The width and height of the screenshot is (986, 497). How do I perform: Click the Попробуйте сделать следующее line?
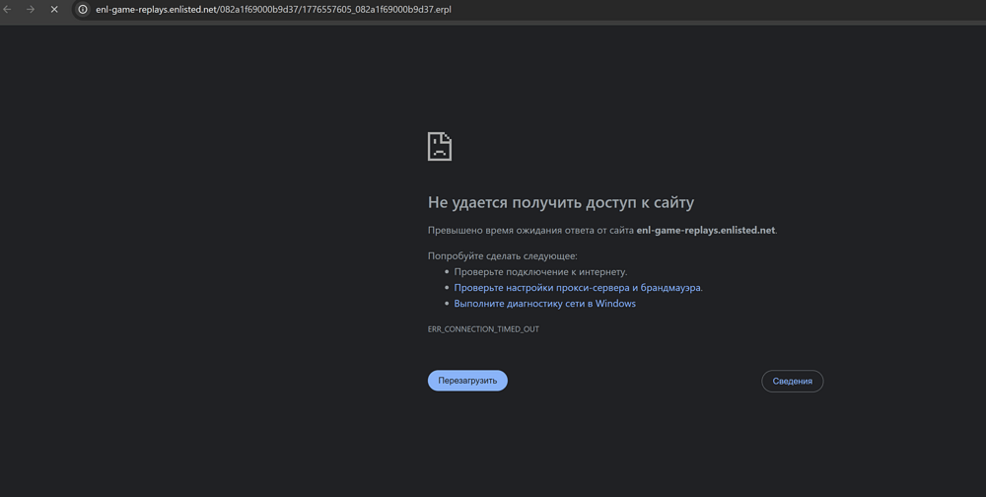pos(502,256)
